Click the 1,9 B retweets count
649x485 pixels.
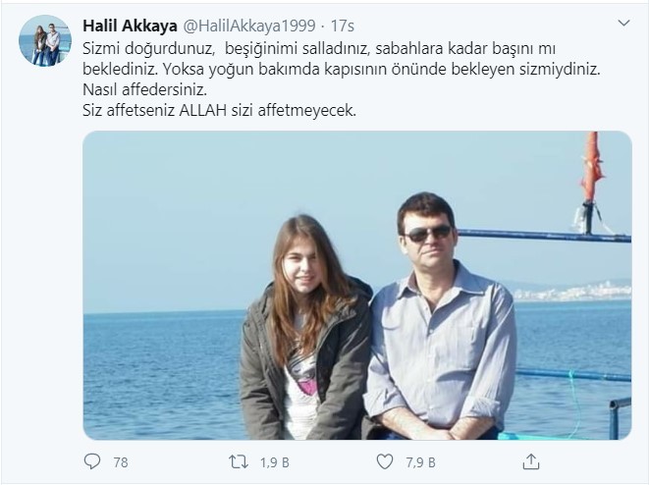(x=274, y=462)
